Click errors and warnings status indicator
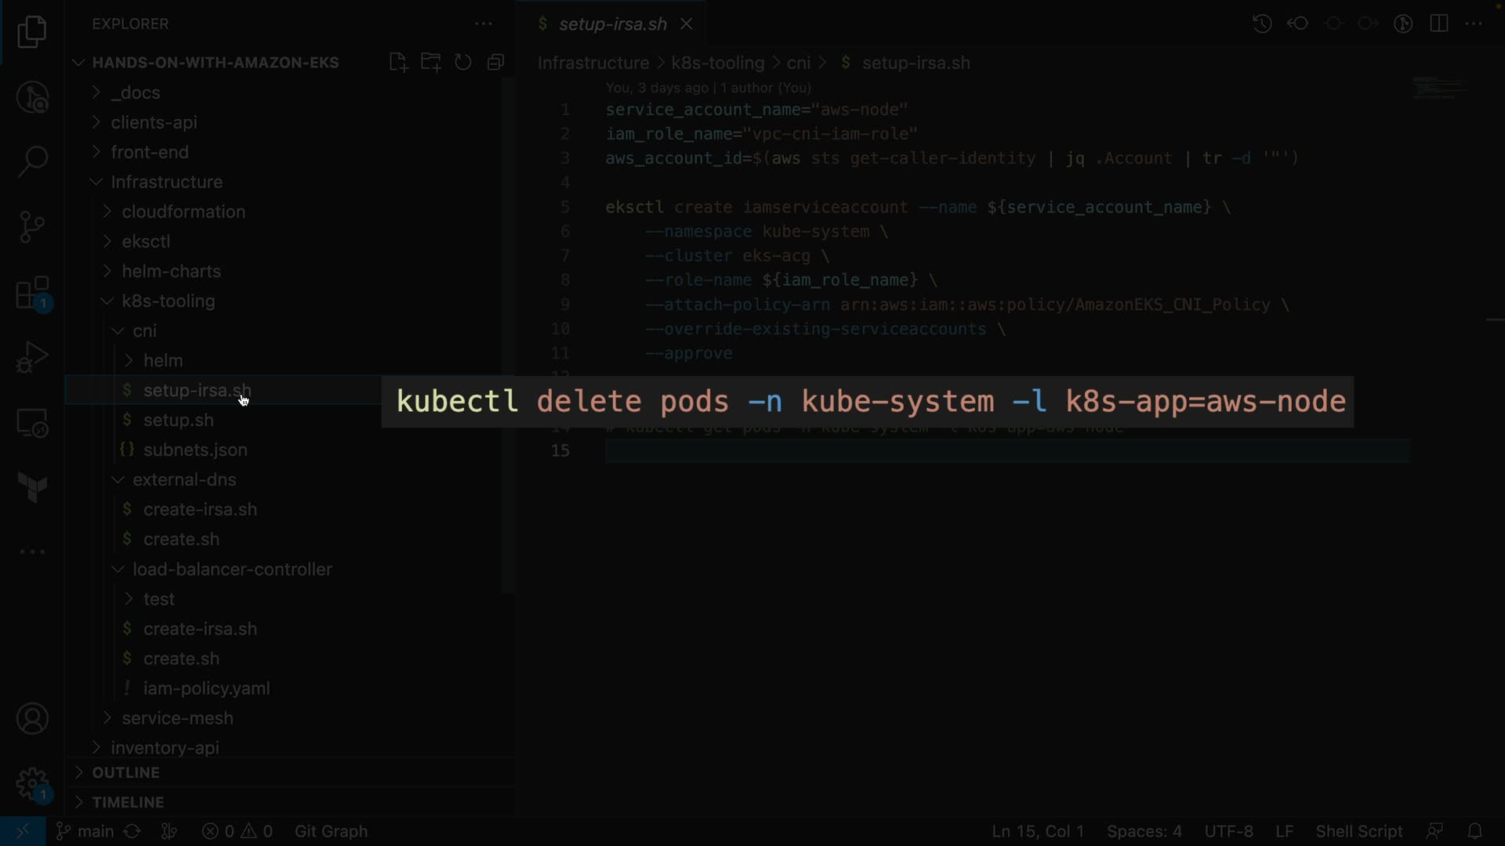Image resolution: width=1505 pixels, height=846 pixels. pyautogui.click(x=237, y=831)
